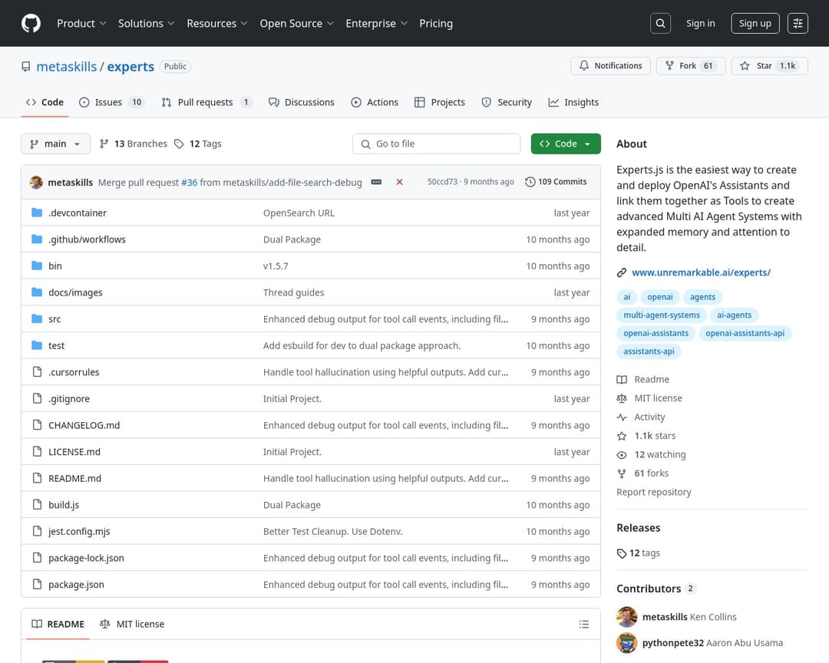This screenshot has width=829, height=663.
Task: Open the .github/workflows folder
Action: [x=88, y=239]
